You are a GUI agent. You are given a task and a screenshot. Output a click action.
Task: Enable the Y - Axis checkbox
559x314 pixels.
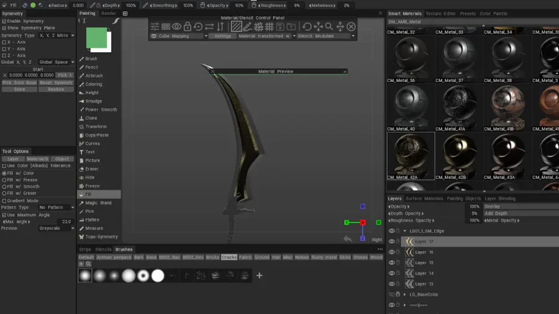pos(4,49)
